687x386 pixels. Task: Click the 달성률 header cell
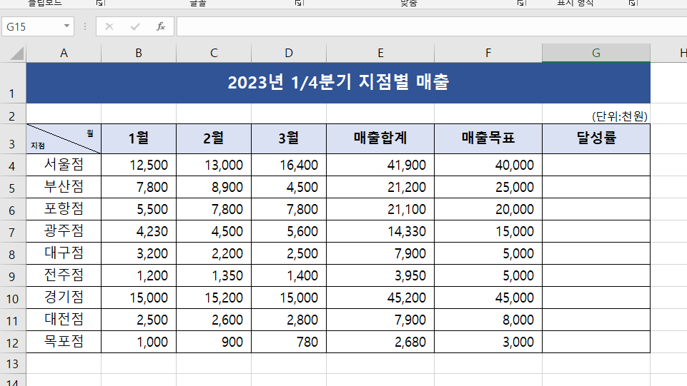[x=596, y=139]
